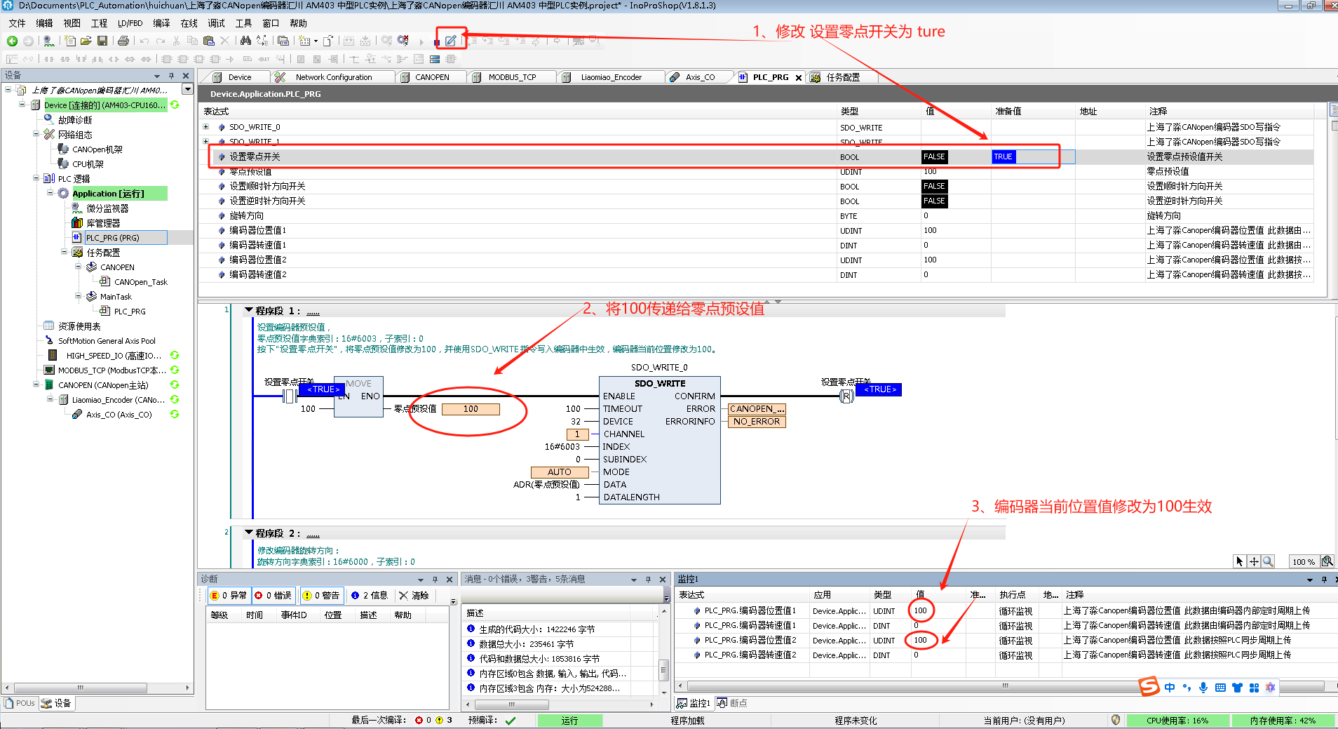Viewport: 1338px width, 729px height.
Task: Collapse the MainTask tree node
Action: click(79, 296)
